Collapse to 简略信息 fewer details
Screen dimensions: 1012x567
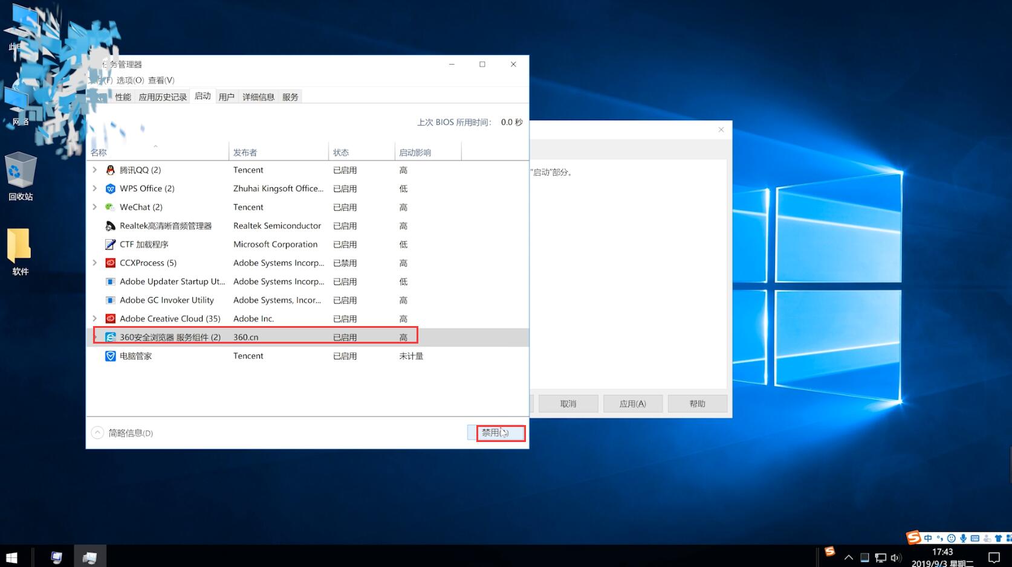[x=123, y=433]
